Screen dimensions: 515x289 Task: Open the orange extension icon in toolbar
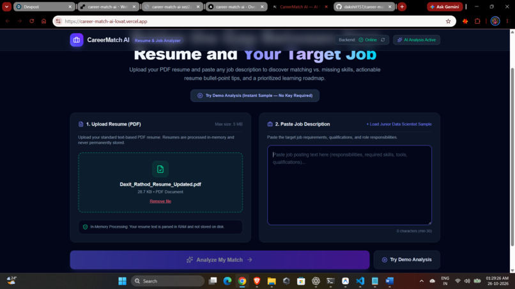pos(465,21)
